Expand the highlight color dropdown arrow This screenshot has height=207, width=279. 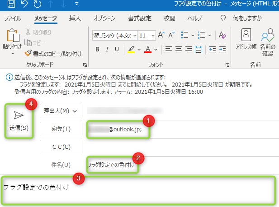[139, 50]
